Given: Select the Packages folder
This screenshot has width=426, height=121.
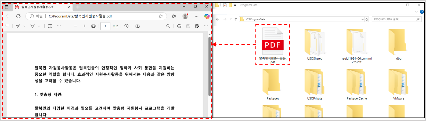Looking at the screenshot, I should pos(273,85).
